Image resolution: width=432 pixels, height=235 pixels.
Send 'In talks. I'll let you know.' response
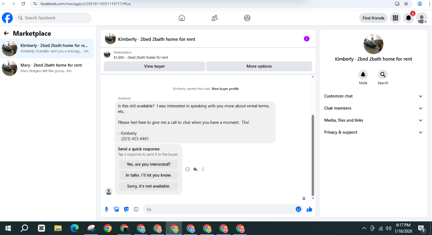coord(149,175)
